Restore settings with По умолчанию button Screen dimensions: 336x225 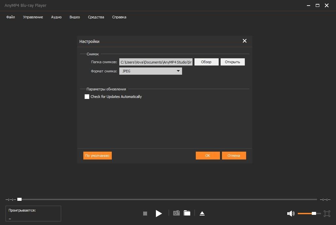(x=97, y=156)
